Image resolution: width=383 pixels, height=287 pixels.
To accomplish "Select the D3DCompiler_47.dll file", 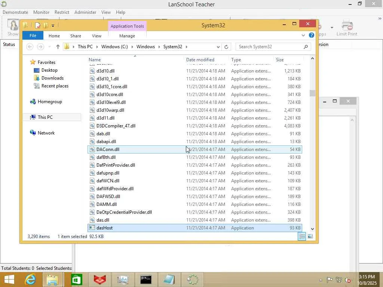I will pyautogui.click(x=116, y=126).
